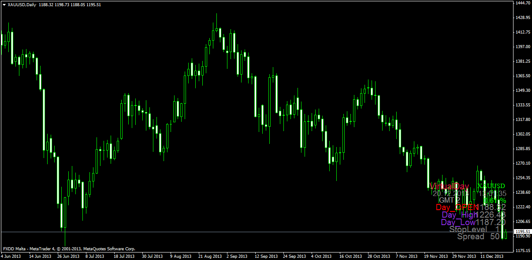Select the red Day_OPEN label
This screenshot has height=260, width=532.
(x=457, y=207)
